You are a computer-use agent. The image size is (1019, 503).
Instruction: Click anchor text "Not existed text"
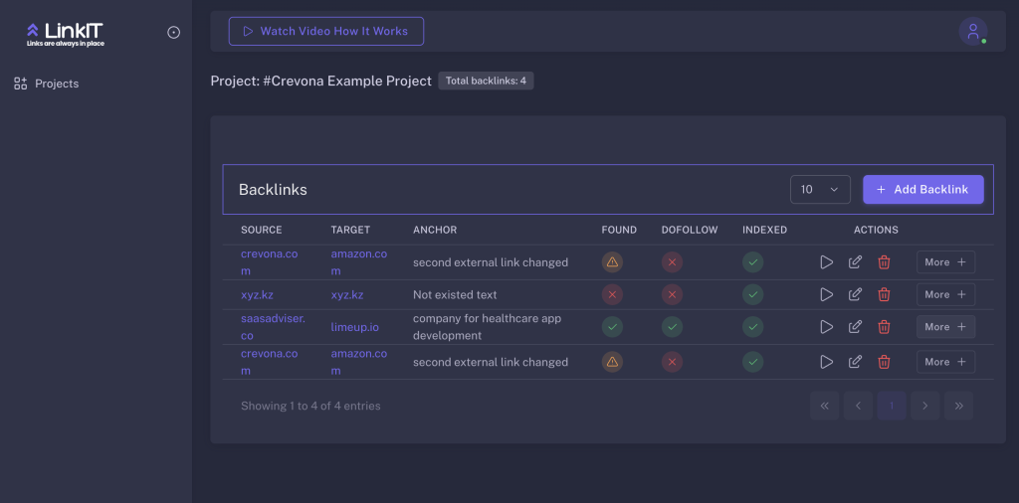455,294
